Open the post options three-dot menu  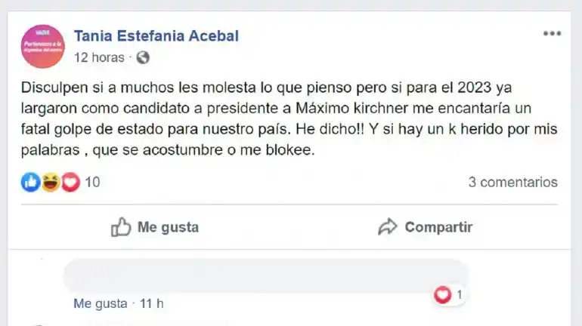pyautogui.click(x=552, y=34)
